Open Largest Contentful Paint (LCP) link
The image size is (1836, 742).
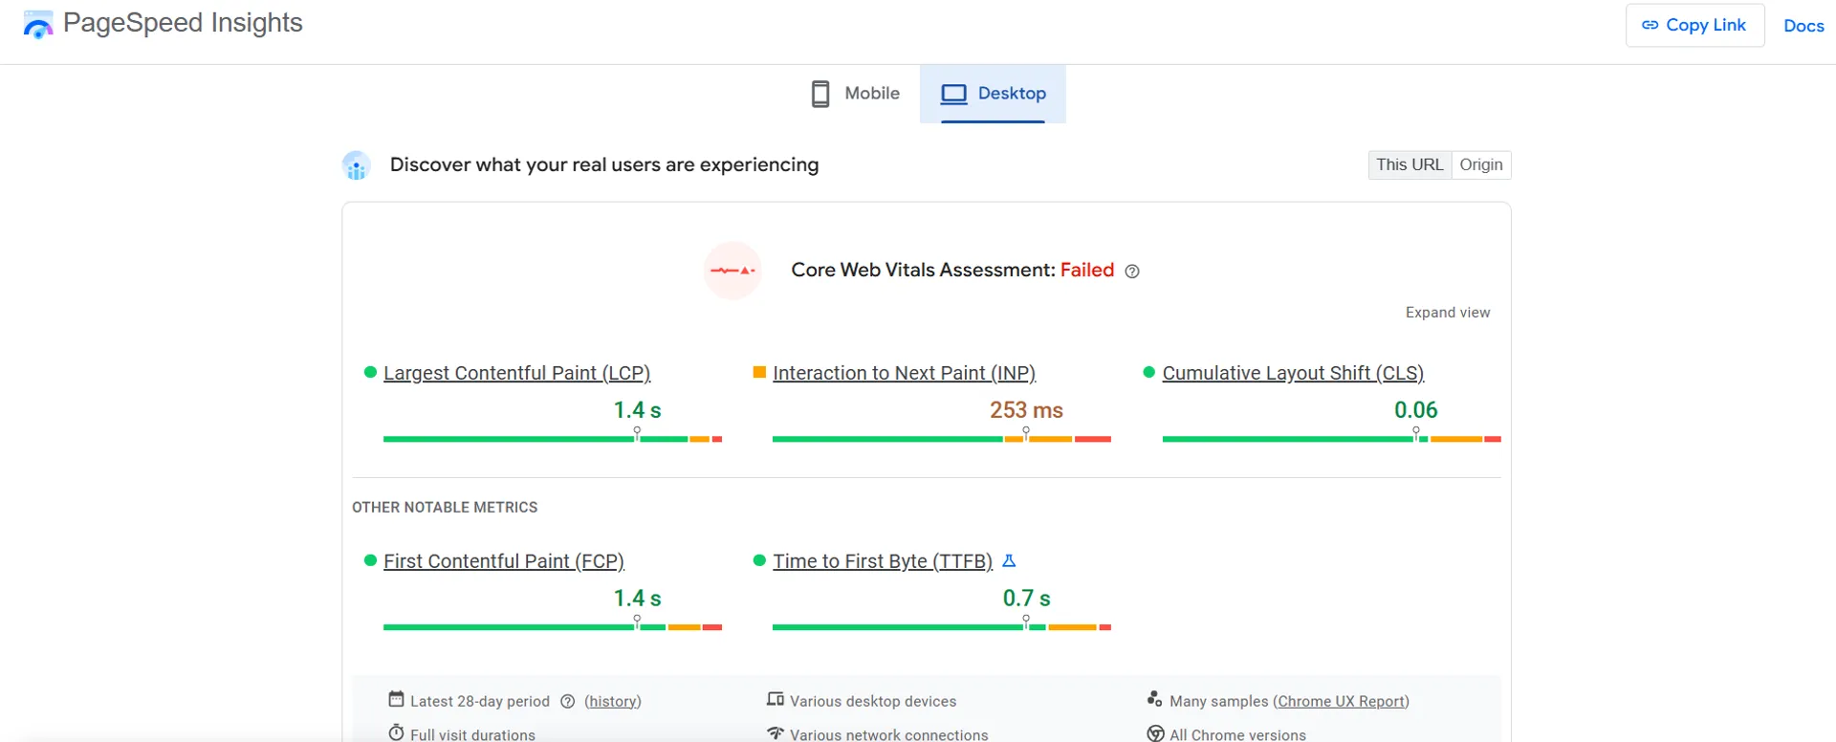tap(516, 373)
